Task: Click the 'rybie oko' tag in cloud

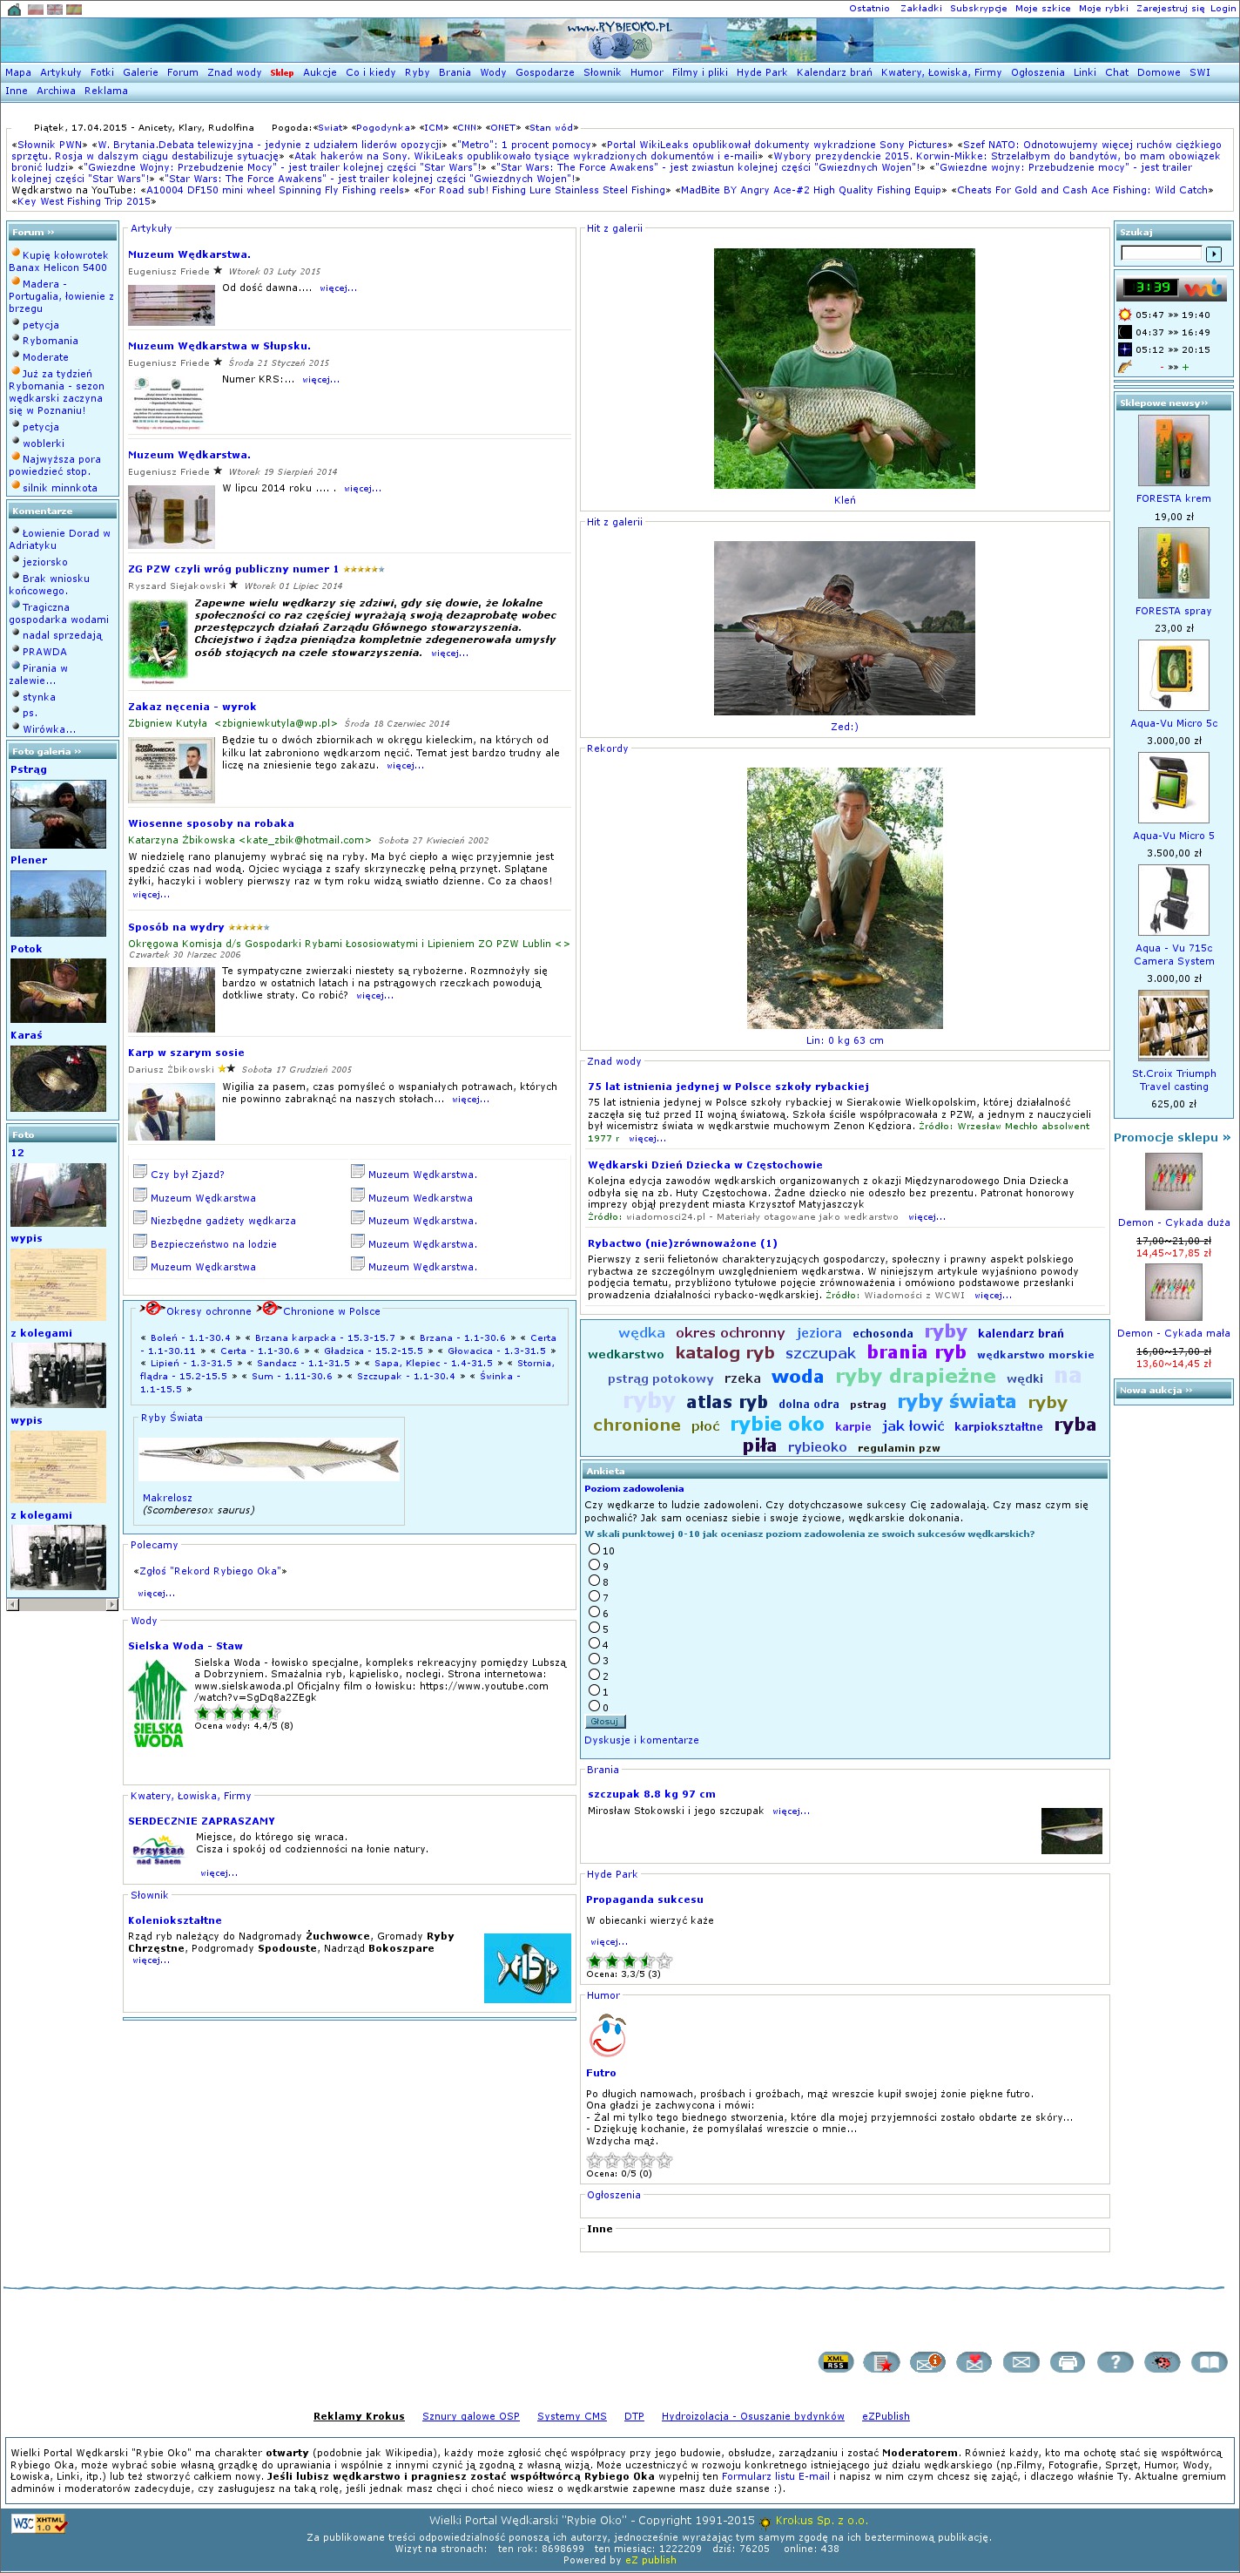Action: click(777, 1425)
